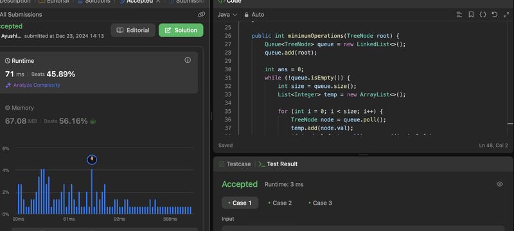
Task: Open the runtime info icon
Action: click(x=188, y=60)
